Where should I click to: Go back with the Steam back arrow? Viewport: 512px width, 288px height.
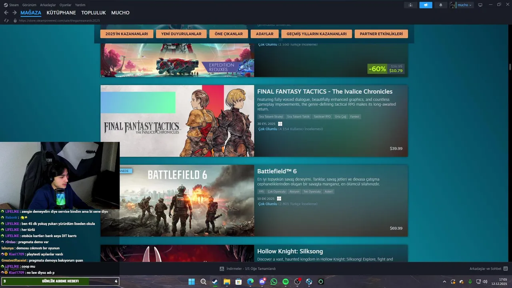[x=6, y=13]
